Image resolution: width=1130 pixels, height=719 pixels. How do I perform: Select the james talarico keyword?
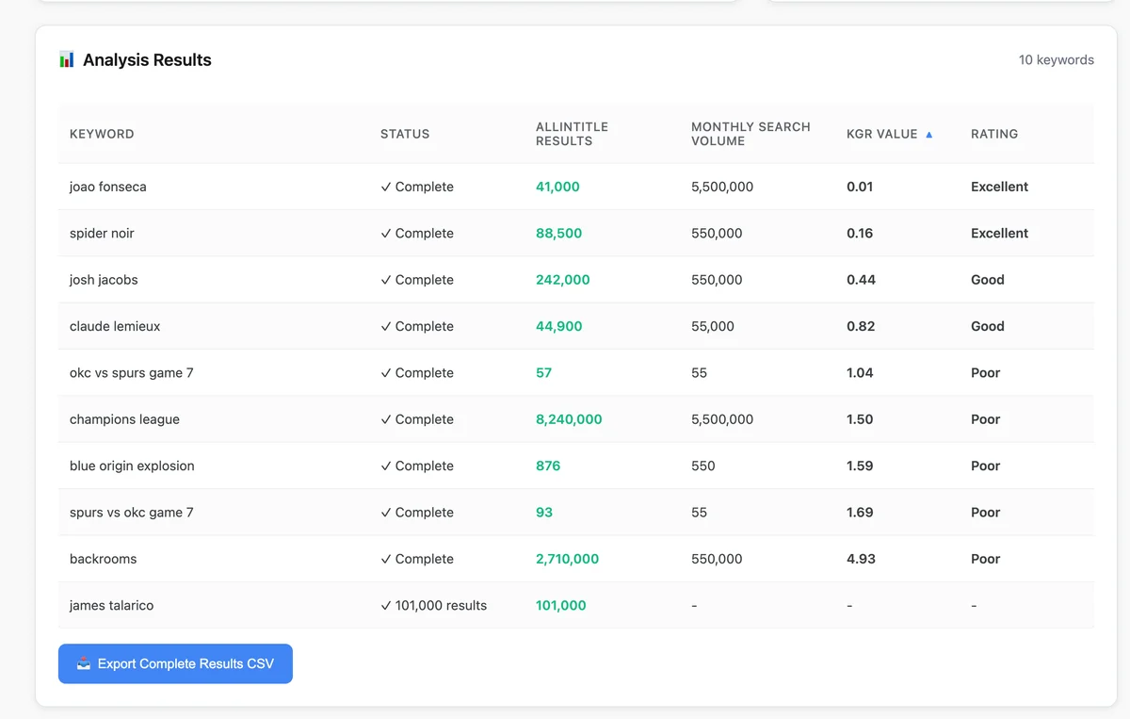(111, 606)
